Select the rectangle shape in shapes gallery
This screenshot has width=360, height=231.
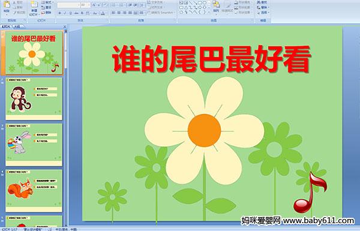tap(200, 3)
